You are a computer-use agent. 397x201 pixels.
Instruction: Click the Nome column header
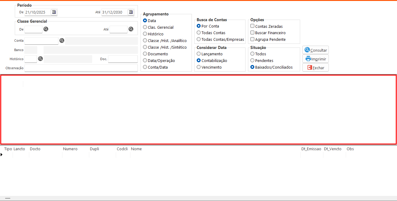pyautogui.click(x=136, y=149)
